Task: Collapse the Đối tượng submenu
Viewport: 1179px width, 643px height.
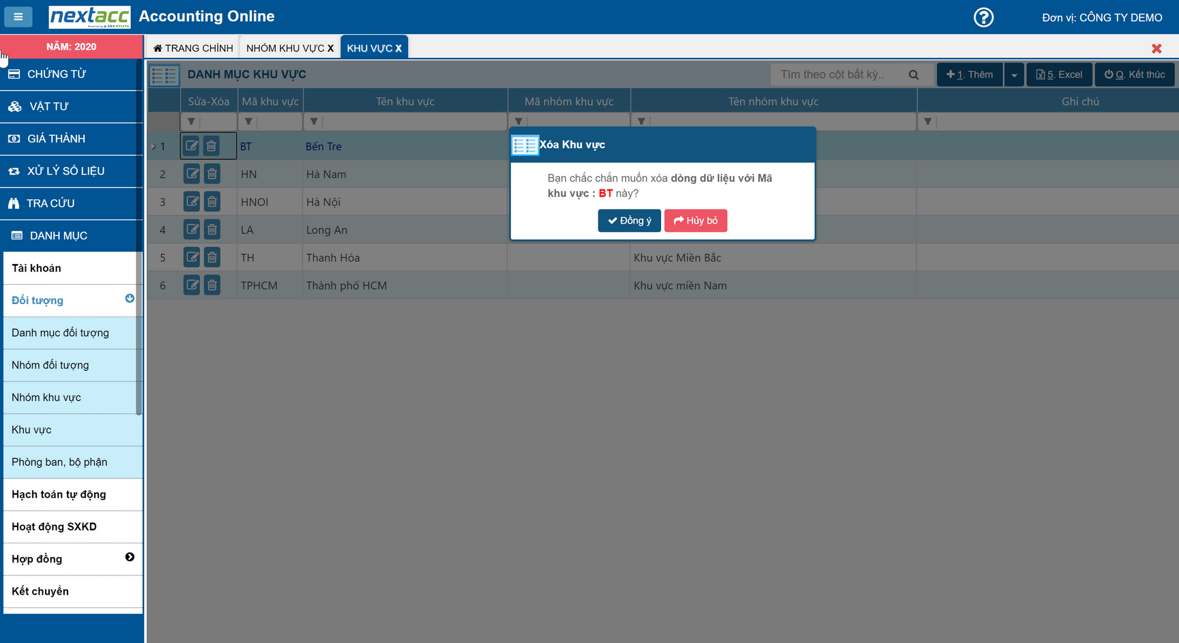Action: [130, 299]
